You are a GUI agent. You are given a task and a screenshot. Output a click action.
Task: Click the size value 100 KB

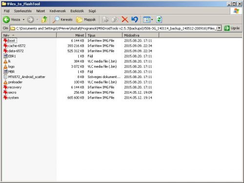click(79, 82)
